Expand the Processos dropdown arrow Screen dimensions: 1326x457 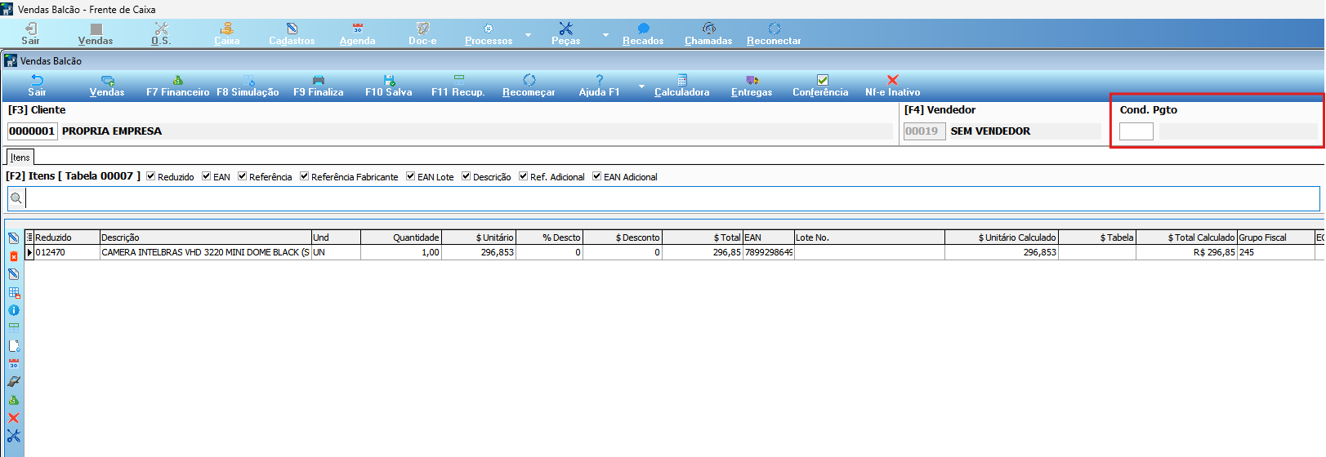(528, 35)
